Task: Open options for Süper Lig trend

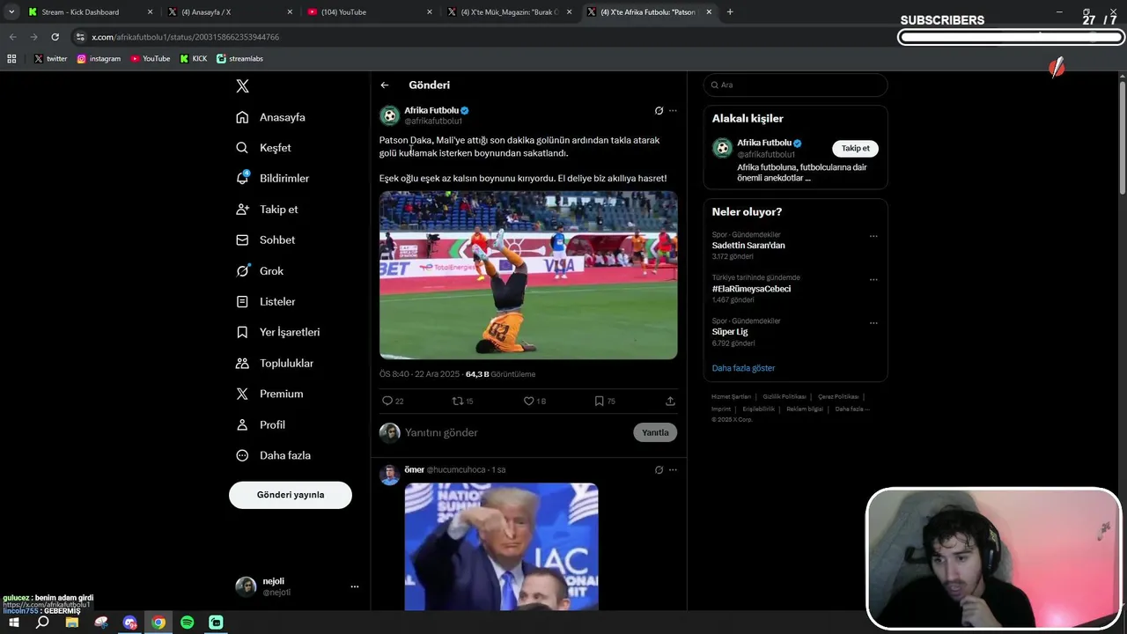Action: (873, 322)
